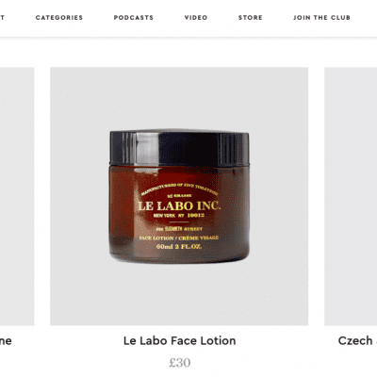Click the gold LE LABO INC. jar label
The height and width of the screenshot is (377, 377).
pos(179,205)
